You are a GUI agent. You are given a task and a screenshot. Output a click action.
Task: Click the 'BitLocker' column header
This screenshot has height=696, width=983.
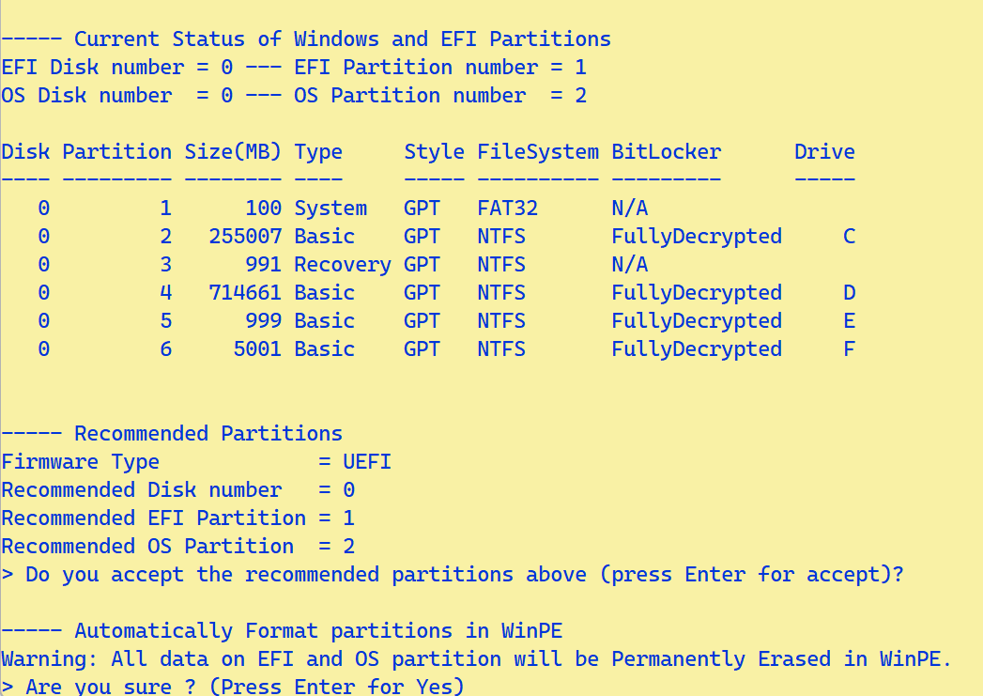pos(666,152)
